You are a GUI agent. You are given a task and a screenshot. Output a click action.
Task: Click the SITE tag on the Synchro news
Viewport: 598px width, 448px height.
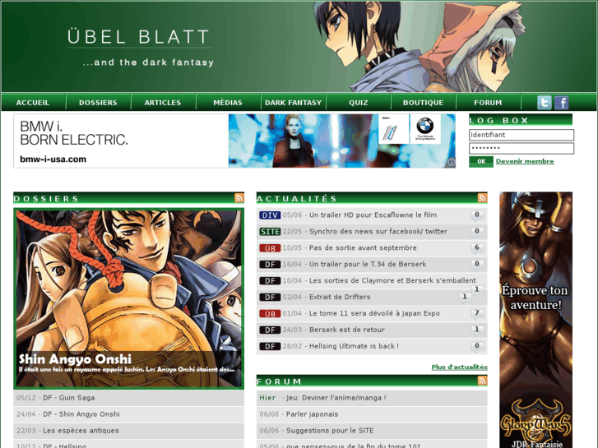(x=270, y=232)
